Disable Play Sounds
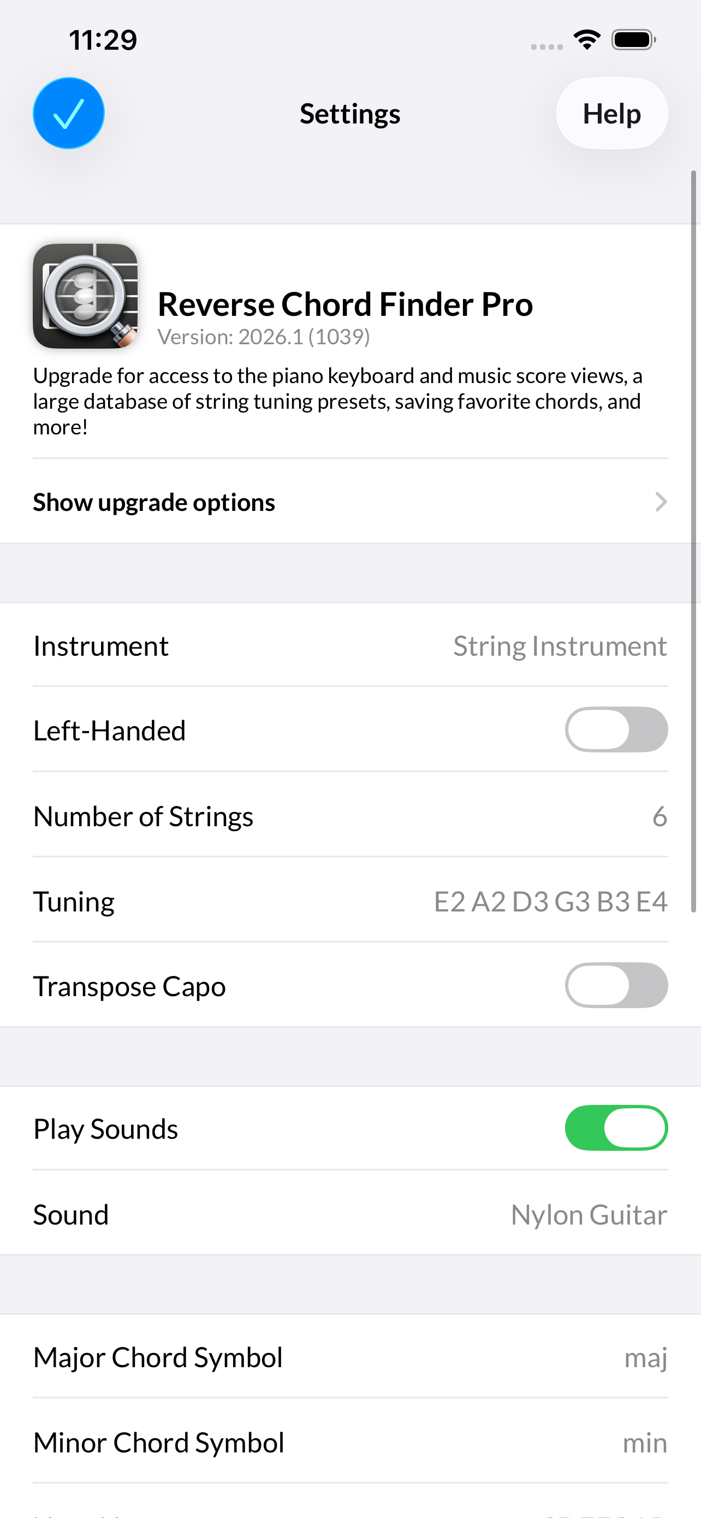701x1518 pixels. pyautogui.click(x=616, y=1127)
